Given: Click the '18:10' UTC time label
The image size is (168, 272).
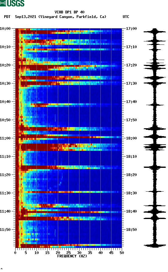Looking at the screenshot, I should point(131,157).
